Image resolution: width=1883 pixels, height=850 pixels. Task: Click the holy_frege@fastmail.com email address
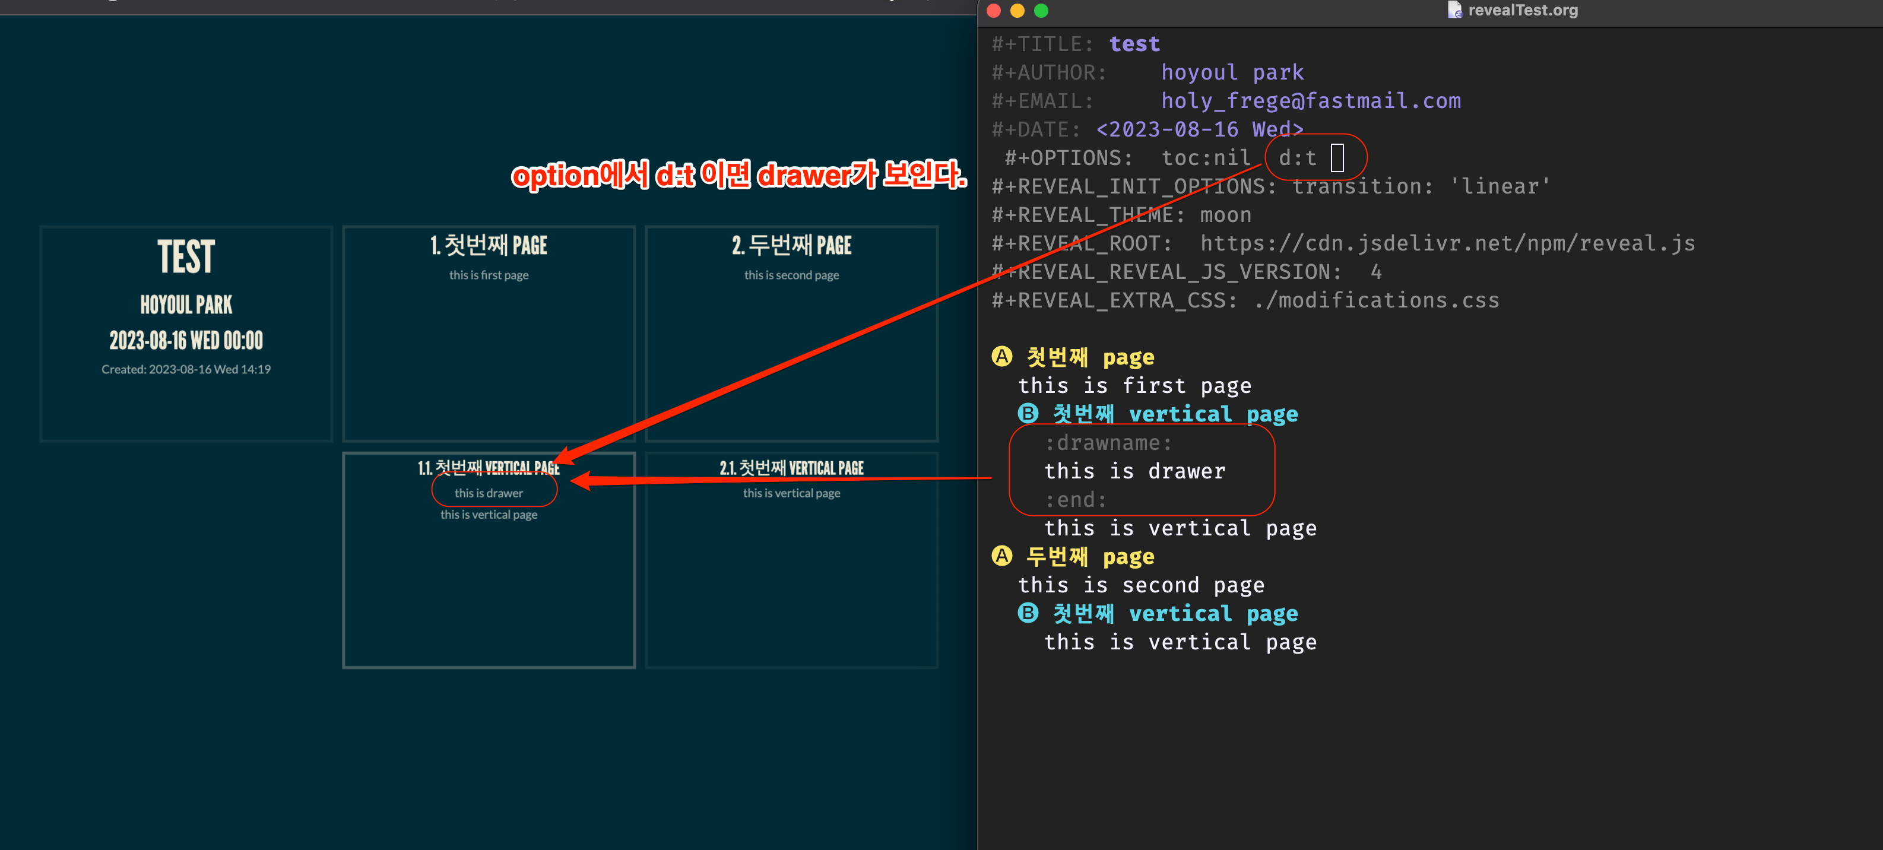[1311, 101]
